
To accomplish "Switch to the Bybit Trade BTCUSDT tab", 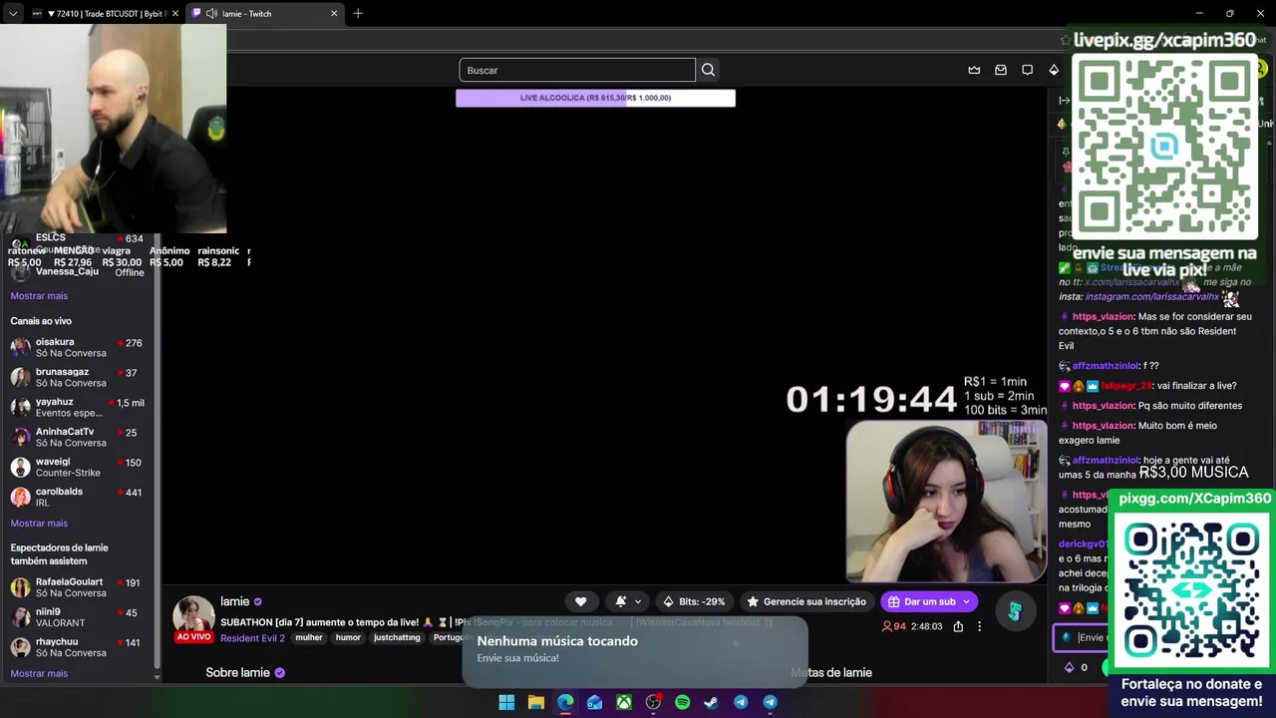I will (x=104, y=14).
